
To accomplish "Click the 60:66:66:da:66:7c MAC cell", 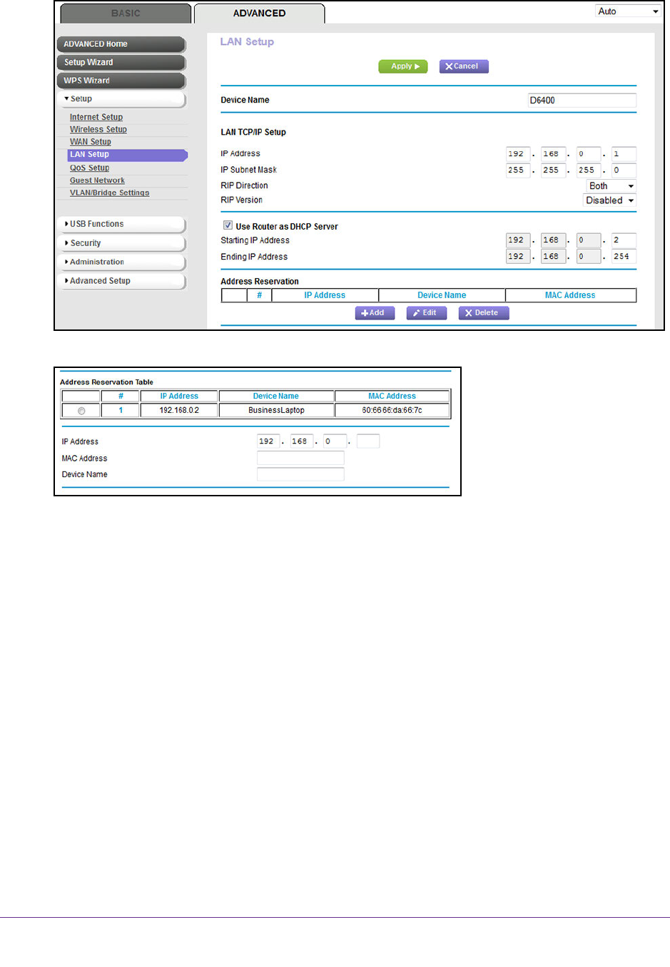I will point(392,410).
